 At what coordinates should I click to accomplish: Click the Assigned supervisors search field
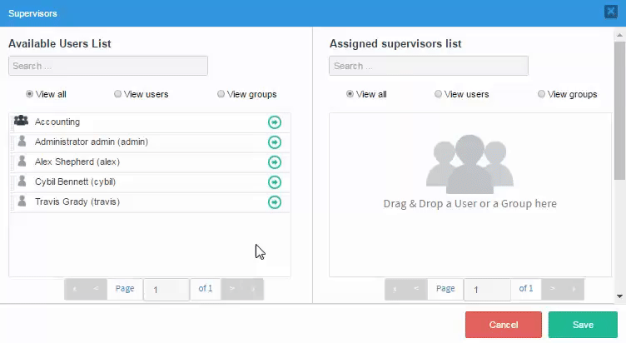pyautogui.click(x=429, y=66)
